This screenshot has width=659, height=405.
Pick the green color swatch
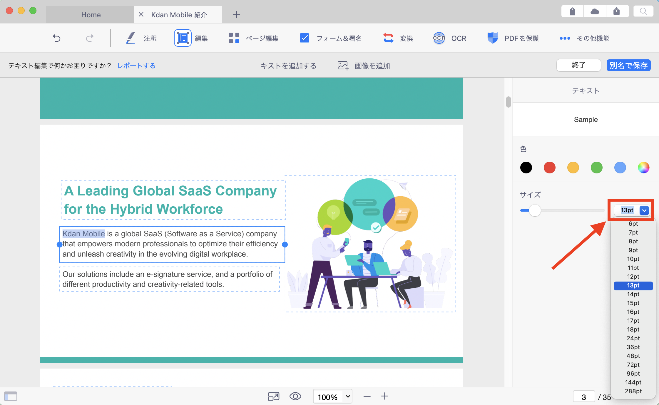click(597, 168)
